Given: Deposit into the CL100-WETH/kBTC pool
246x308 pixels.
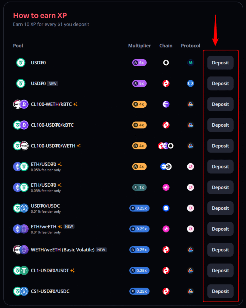Looking at the screenshot, I should click(220, 104).
